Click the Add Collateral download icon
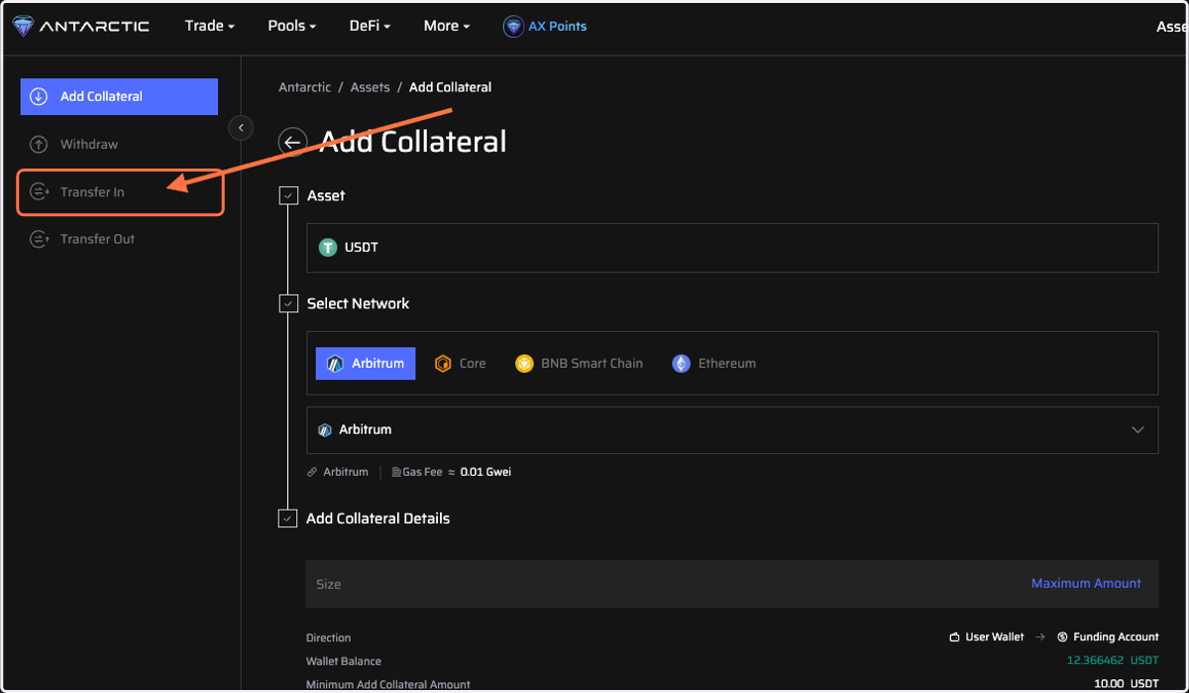 [x=39, y=96]
